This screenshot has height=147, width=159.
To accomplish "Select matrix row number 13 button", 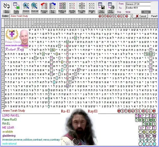I will 3,78.
